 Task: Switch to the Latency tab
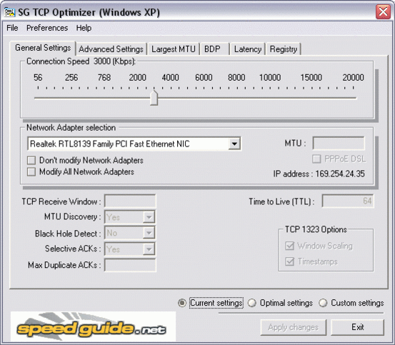click(248, 49)
